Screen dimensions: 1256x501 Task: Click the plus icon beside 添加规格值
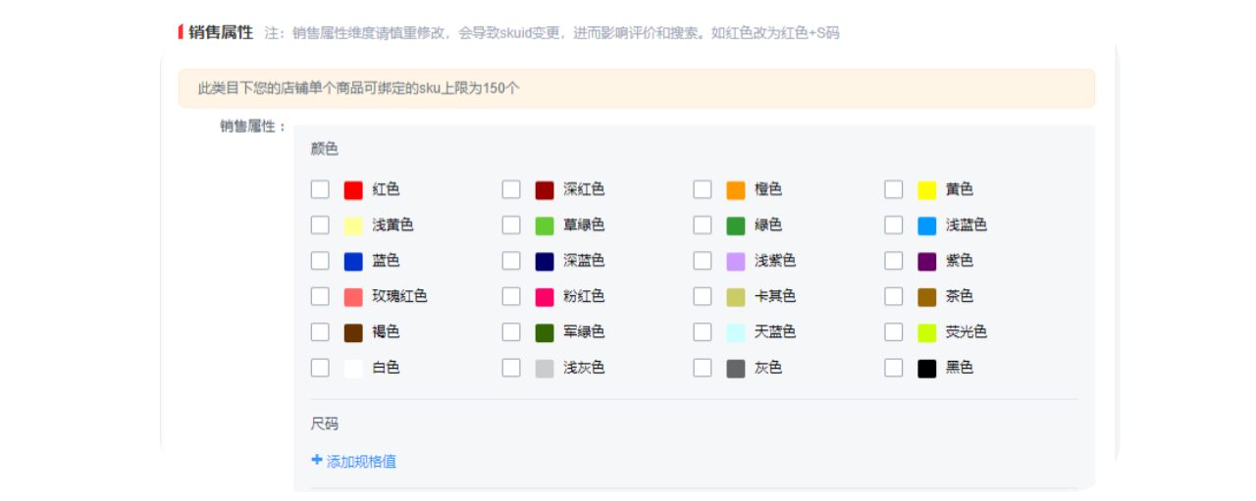click(x=316, y=461)
